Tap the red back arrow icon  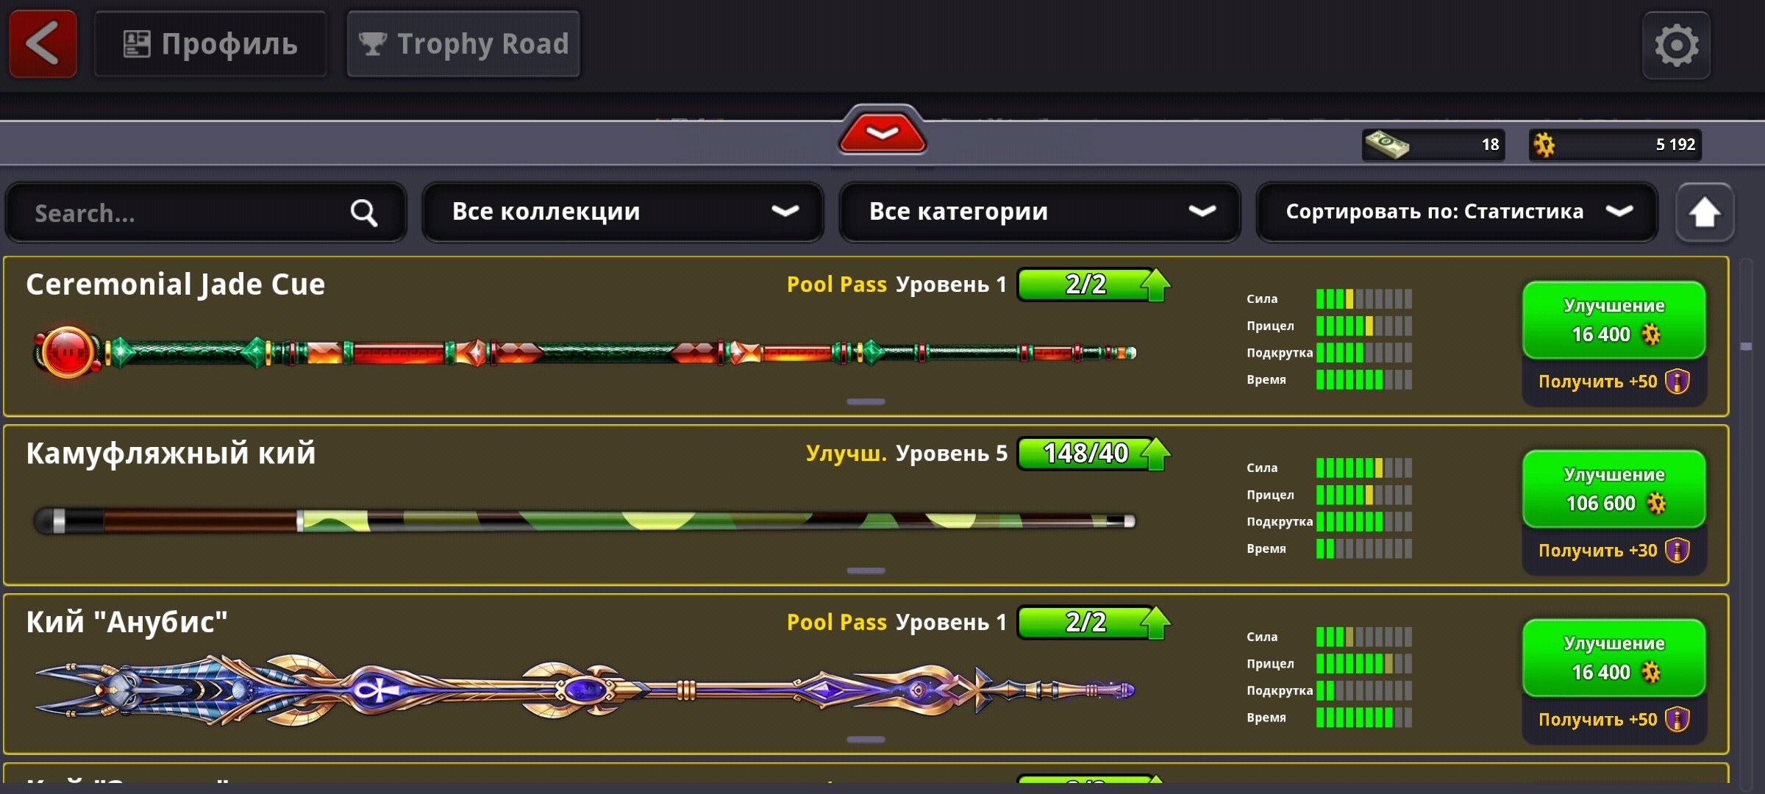pyautogui.click(x=43, y=44)
